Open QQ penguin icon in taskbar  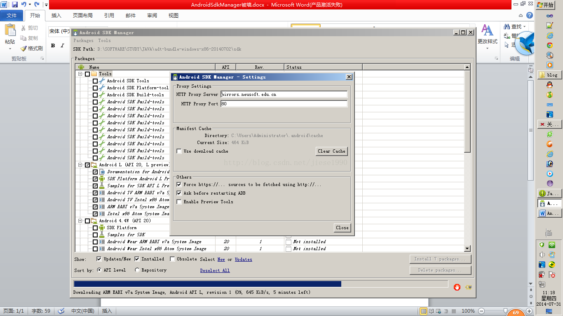[549, 85]
